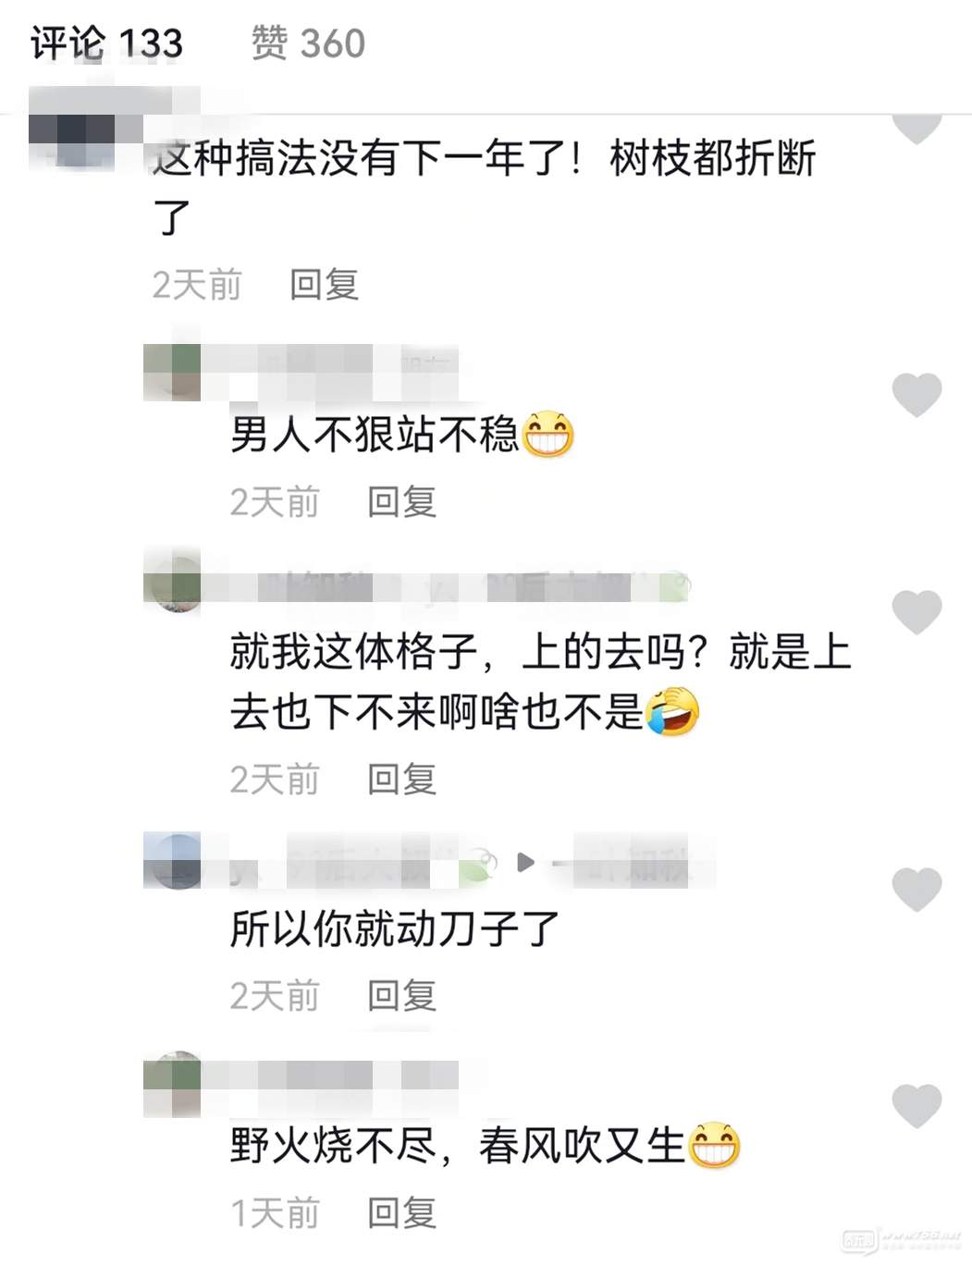972x1266 pixels.
Task: Reply to 所以你就动刀子了 comment
Action: coord(401,996)
